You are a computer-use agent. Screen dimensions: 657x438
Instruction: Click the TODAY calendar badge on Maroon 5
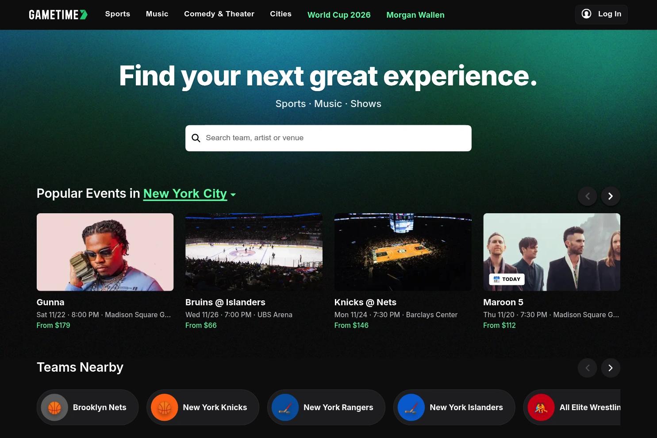pyautogui.click(x=507, y=279)
